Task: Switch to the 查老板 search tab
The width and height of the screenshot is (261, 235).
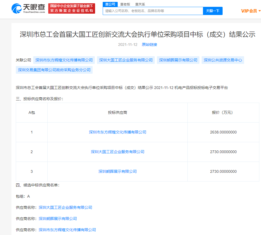Action: point(125,4)
